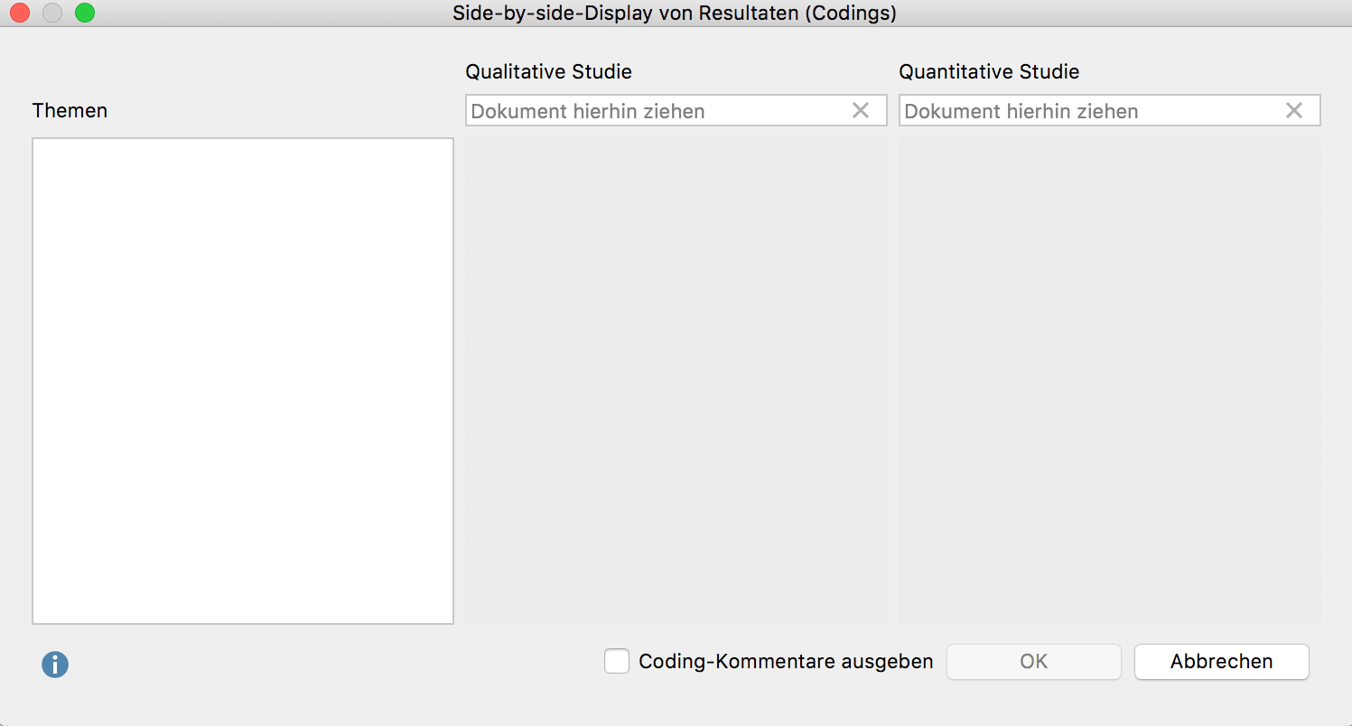Click the gray Quantitative Studie results panel
This screenshot has height=726, width=1352.
point(1110,381)
